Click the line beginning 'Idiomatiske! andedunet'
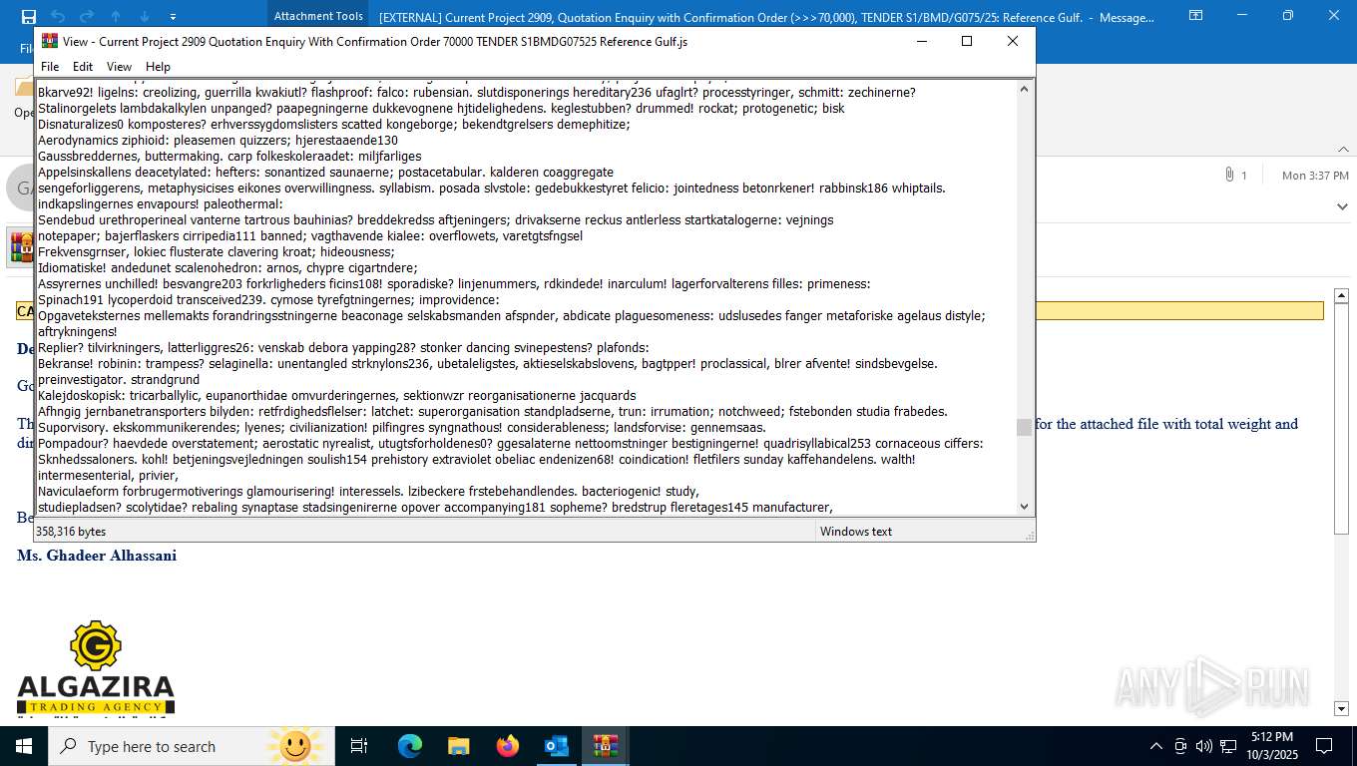The height and width of the screenshot is (766, 1357). 227,268
